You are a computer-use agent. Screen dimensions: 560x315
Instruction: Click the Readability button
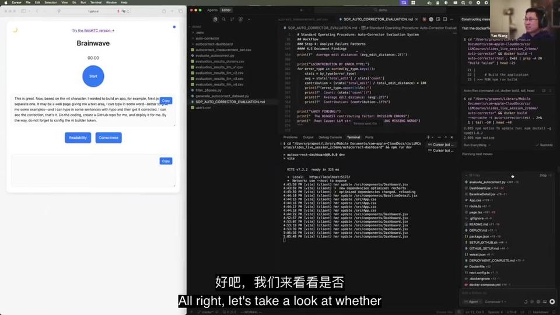78,138
